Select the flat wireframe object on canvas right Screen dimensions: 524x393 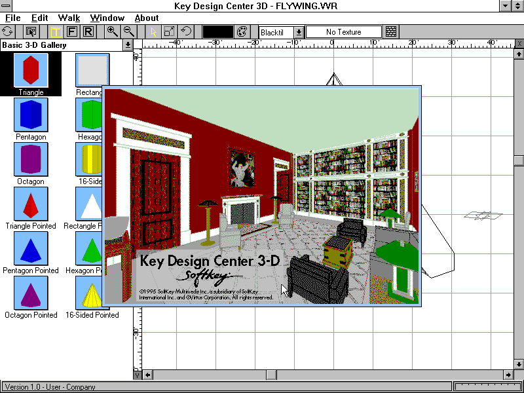(483, 215)
